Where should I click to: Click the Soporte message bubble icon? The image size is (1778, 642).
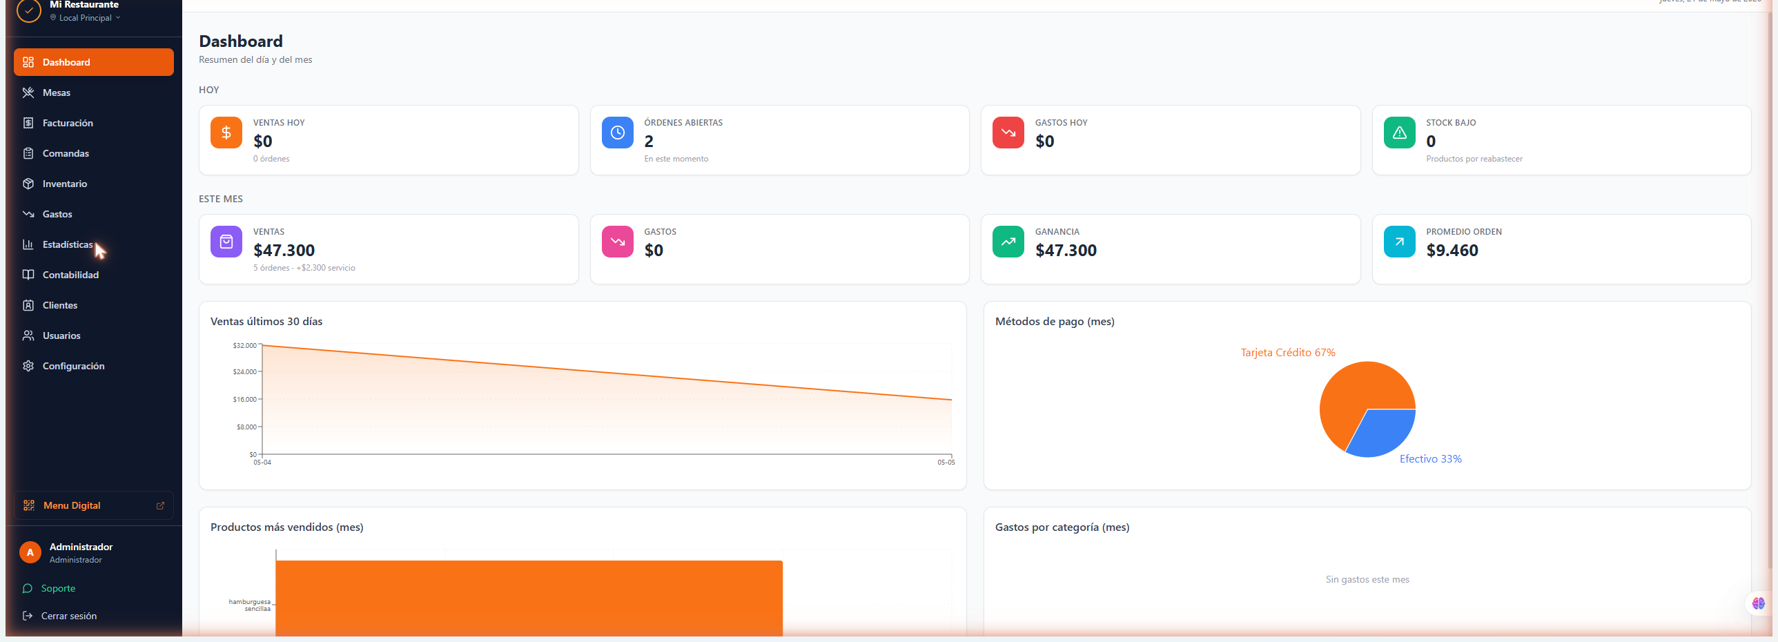pyautogui.click(x=28, y=588)
